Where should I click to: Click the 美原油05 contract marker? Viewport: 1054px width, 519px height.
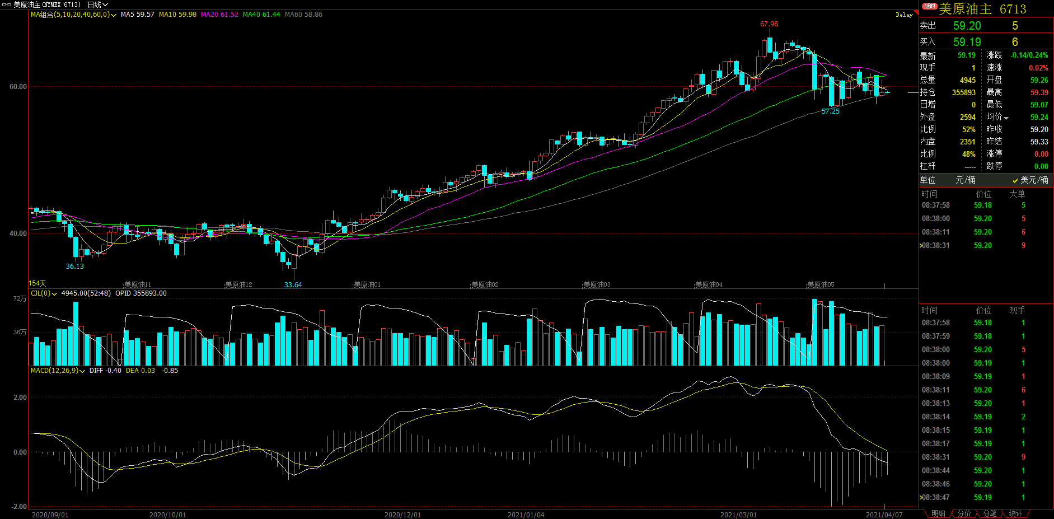[x=821, y=285]
